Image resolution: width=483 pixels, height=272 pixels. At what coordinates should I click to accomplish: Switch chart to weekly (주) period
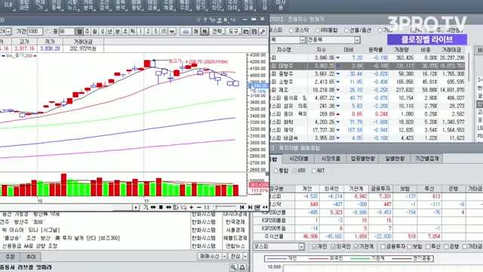pos(88,32)
